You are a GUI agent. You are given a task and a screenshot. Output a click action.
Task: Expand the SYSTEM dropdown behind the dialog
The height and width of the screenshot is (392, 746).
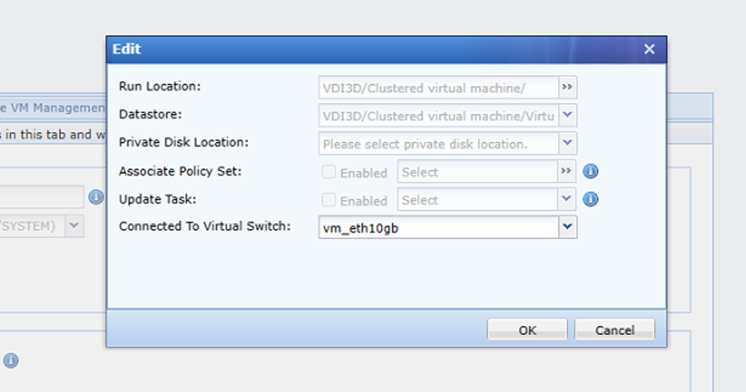point(74,226)
